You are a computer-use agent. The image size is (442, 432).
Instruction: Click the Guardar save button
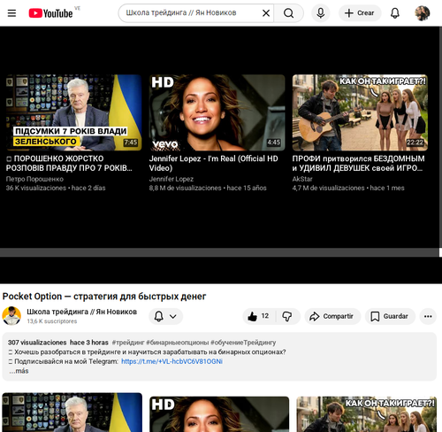[x=390, y=316]
